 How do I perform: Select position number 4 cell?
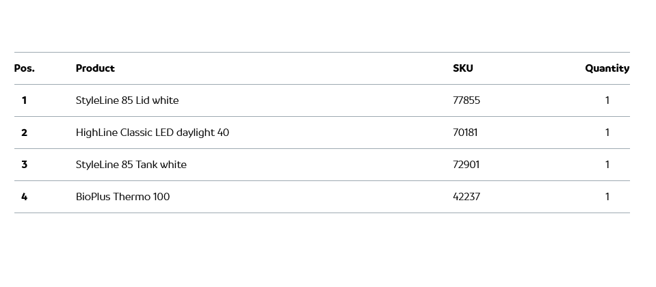tap(24, 197)
